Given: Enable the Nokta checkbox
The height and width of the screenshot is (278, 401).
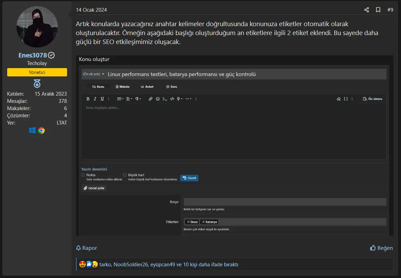Looking at the screenshot, I should [x=83, y=175].
